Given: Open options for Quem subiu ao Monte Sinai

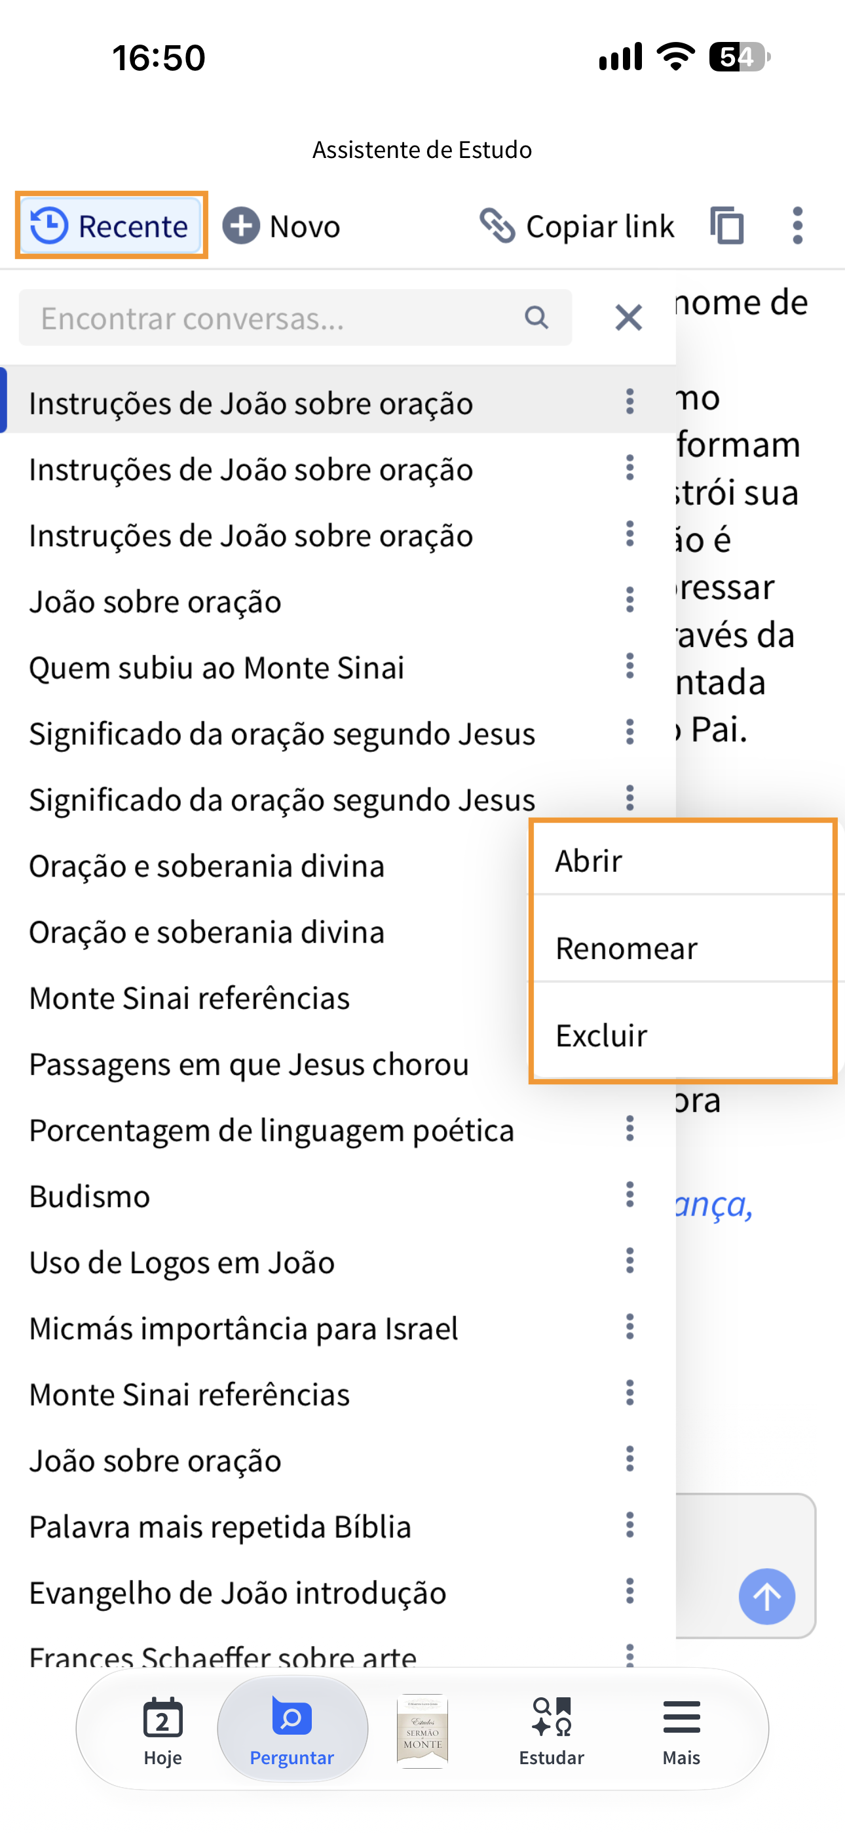Looking at the screenshot, I should pos(629,666).
